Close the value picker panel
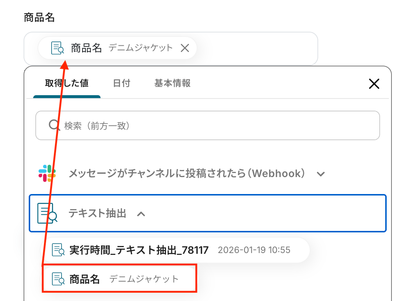Viewport: 411px width, 301px height. [x=374, y=84]
